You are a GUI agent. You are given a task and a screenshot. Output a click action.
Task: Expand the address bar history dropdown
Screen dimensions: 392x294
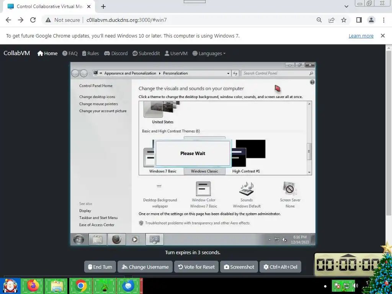228,73
